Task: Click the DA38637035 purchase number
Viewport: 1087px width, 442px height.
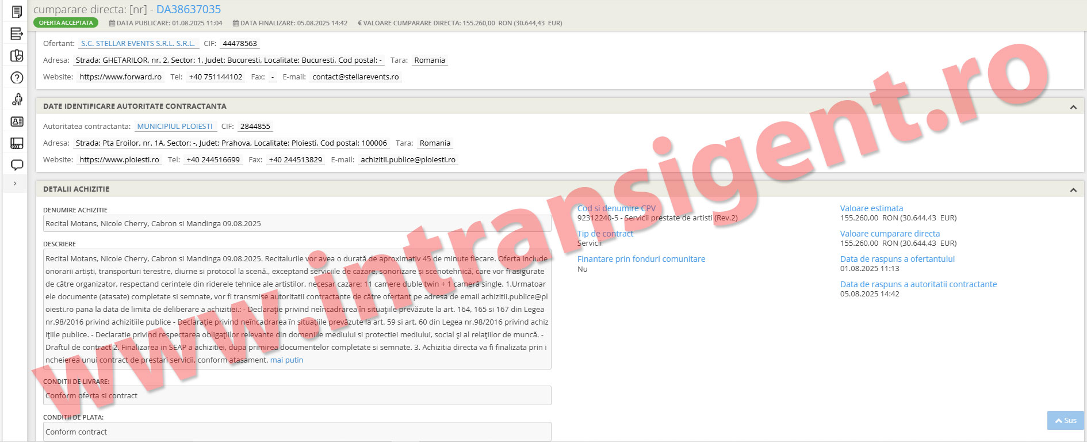Action: coord(189,10)
